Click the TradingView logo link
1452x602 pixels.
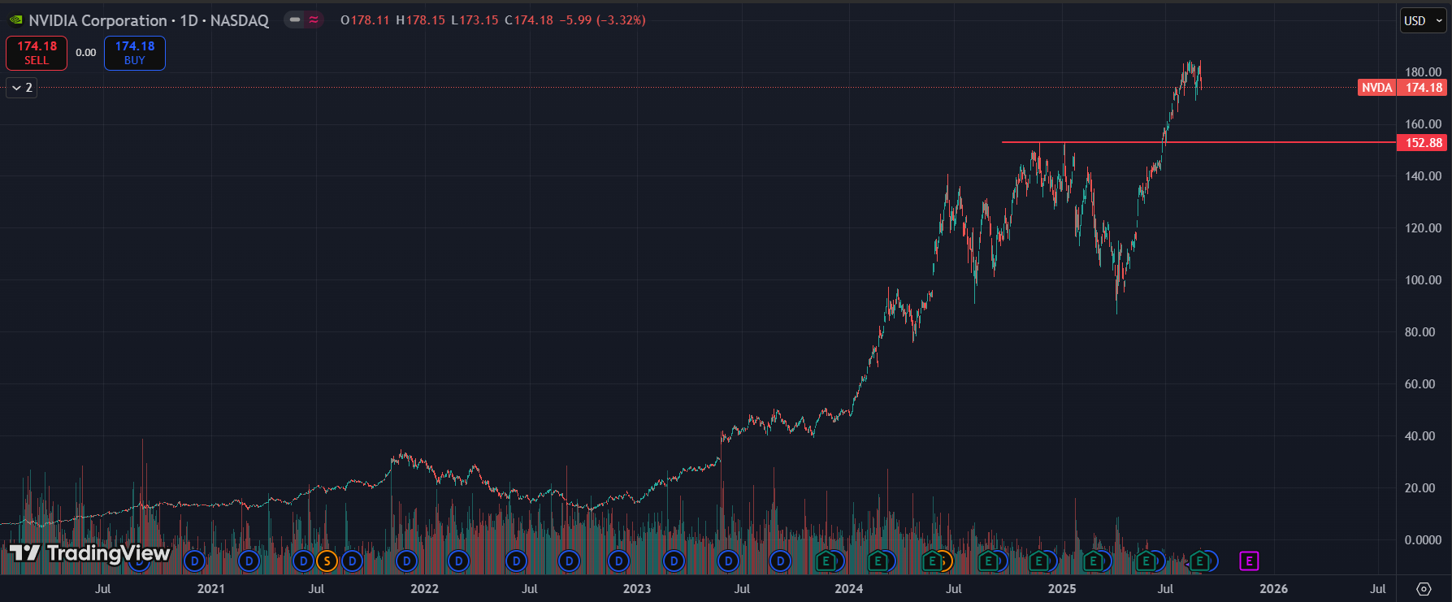click(89, 554)
